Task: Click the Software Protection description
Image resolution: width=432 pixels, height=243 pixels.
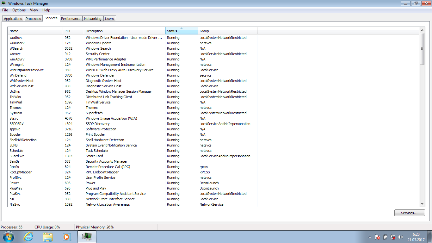Action: tap(101, 129)
